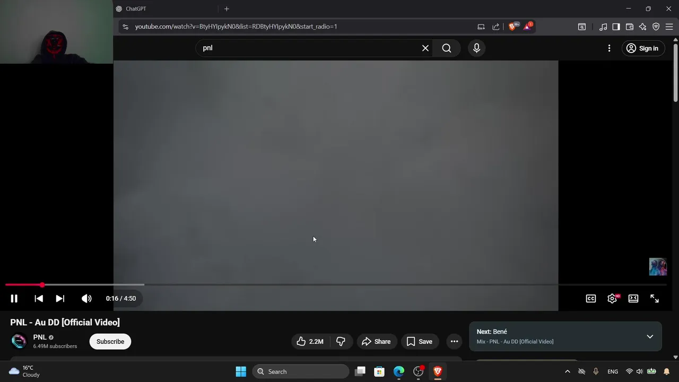The image size is (679, 382).
Task: Open the browser hamburger menu
Action: pos(669,27)
